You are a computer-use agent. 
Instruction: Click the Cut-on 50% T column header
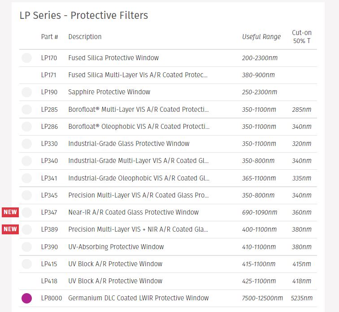point(302,37)
